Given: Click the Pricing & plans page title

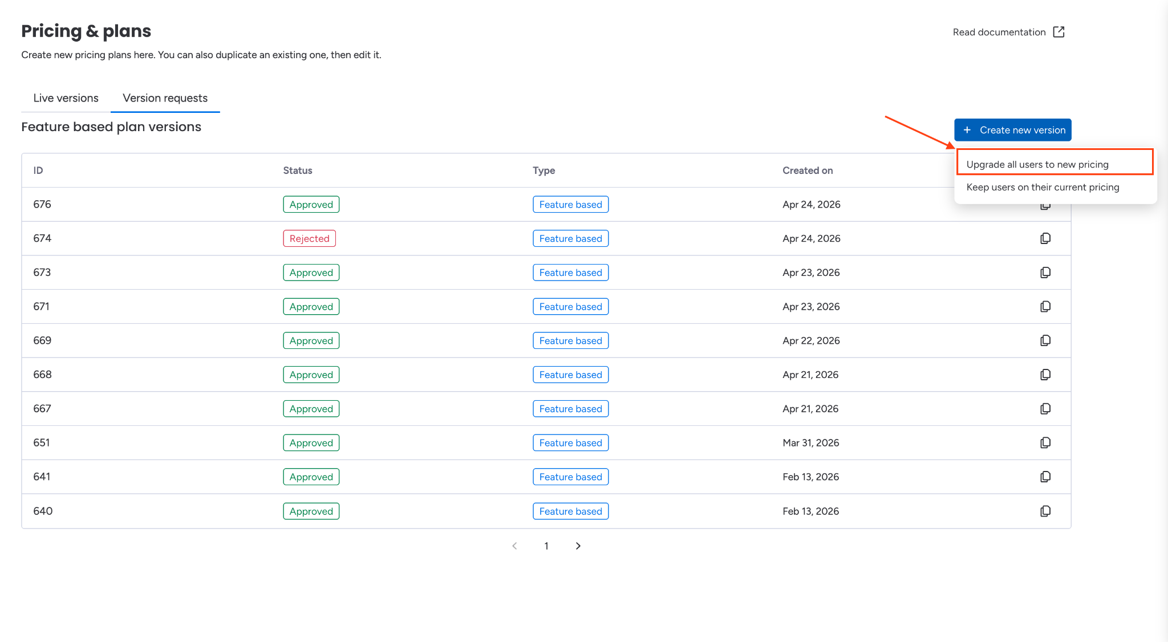Looking at the screenshot, I should point(86,31).
